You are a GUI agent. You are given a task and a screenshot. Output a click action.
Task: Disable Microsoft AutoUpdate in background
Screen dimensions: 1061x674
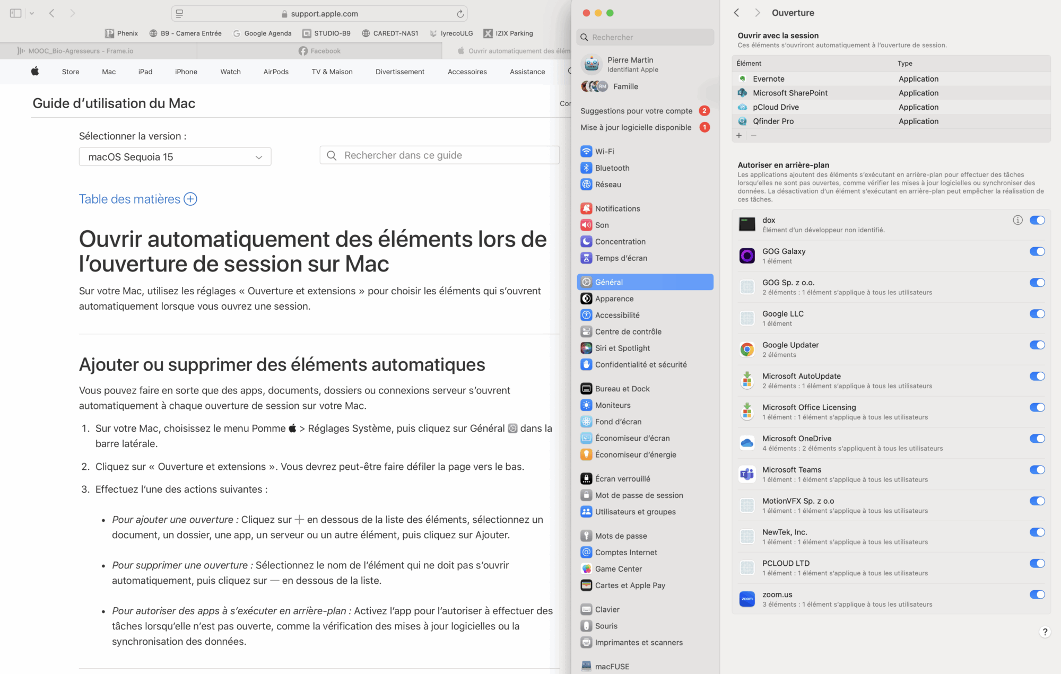click(1037, 376)
